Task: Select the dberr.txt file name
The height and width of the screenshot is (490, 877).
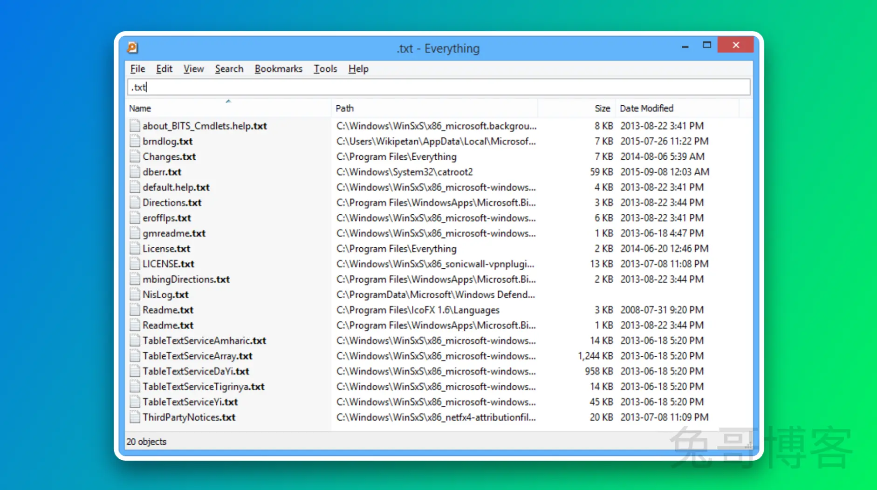Action: [162, 172]
